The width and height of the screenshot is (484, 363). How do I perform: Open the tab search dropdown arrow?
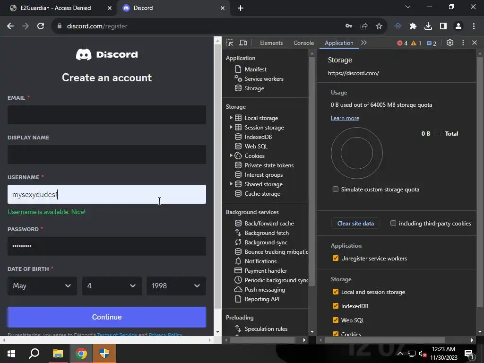pyautogui.click(x=408, y=7)
